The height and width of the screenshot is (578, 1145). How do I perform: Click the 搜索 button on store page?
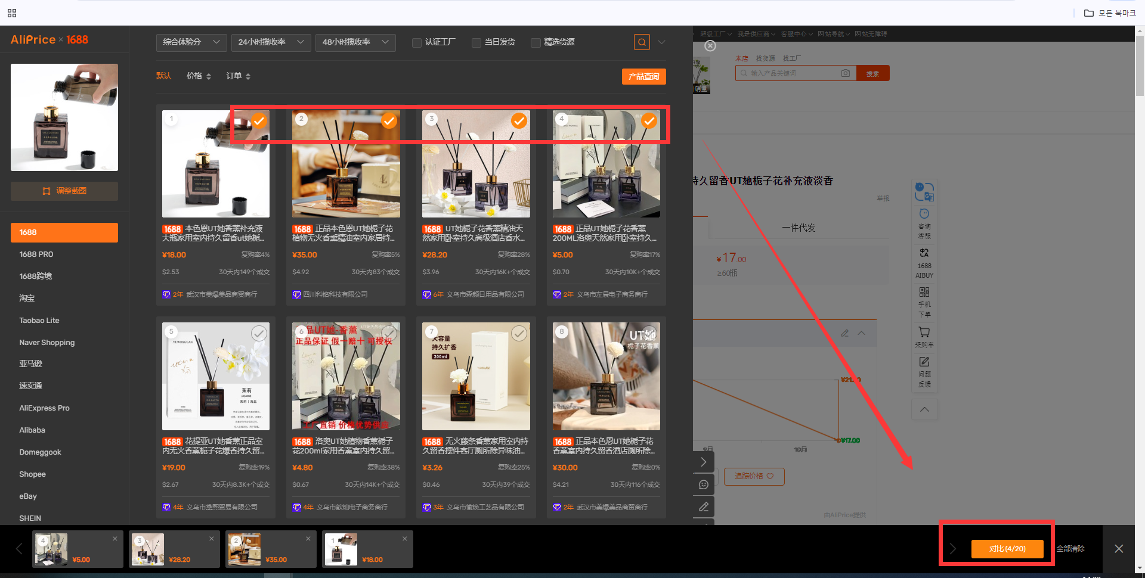872,73
